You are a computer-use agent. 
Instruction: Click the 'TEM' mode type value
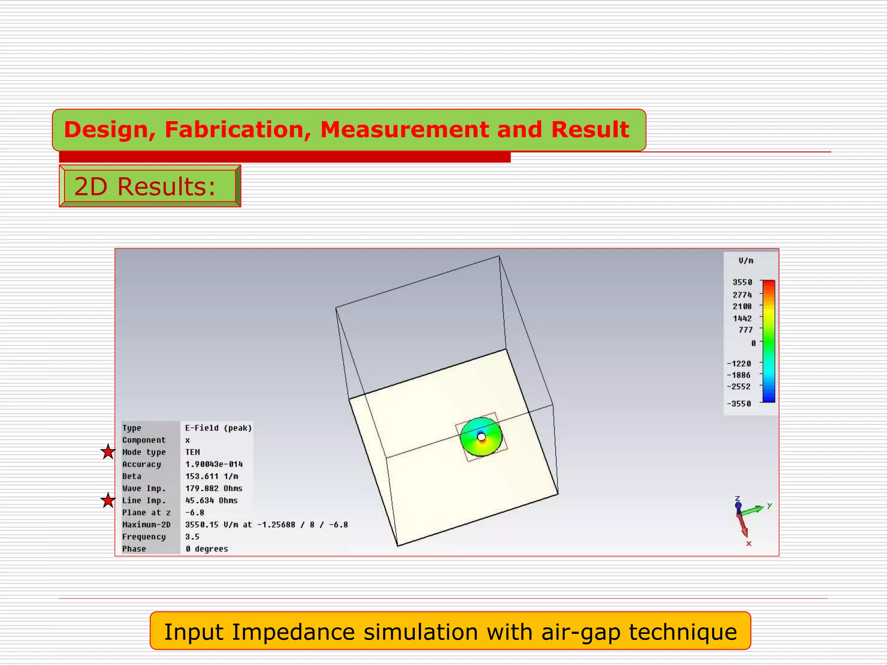click(193, 452)
